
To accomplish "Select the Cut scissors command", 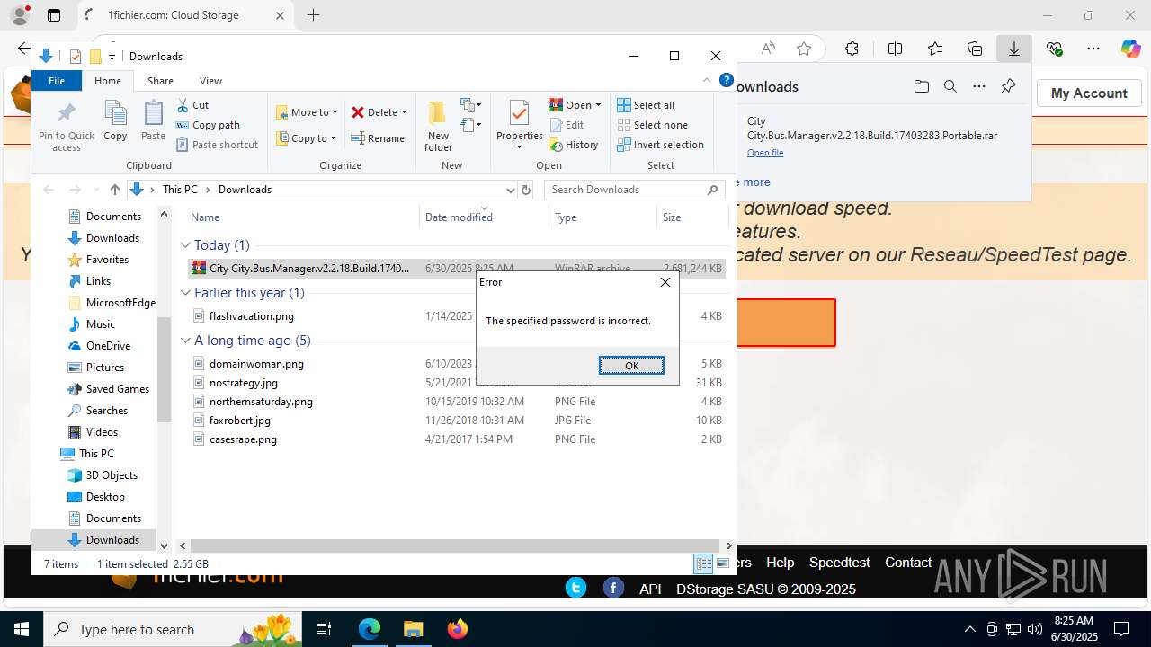I will pos(192,105).
